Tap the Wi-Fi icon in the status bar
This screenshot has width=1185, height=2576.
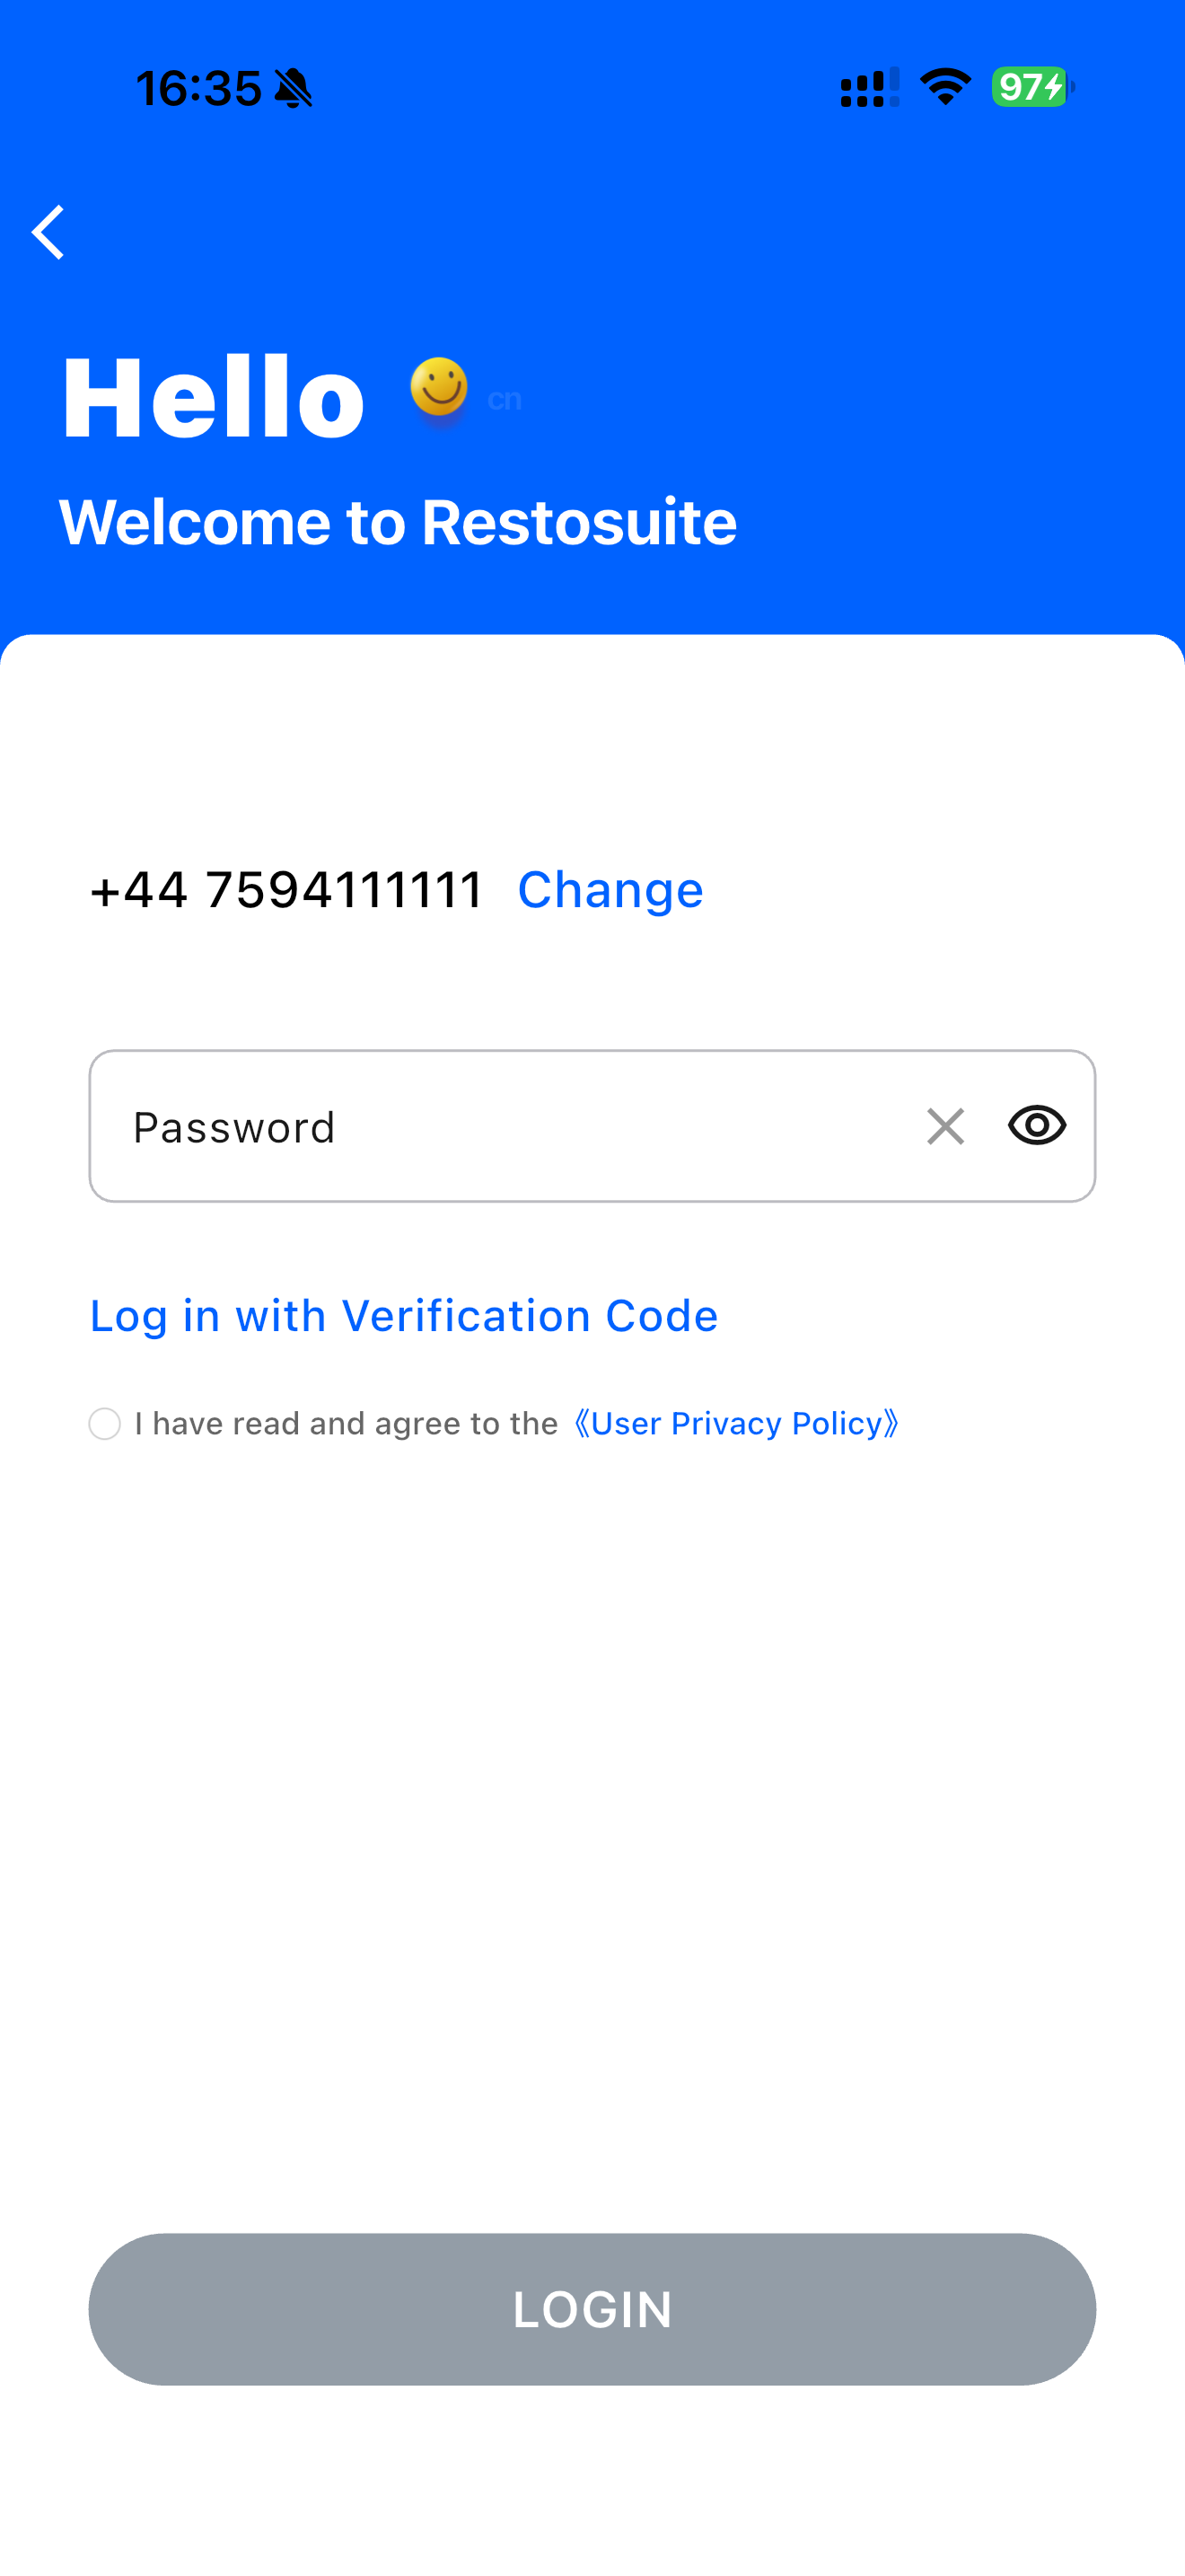pyautogui.click(x=945, y=87)
